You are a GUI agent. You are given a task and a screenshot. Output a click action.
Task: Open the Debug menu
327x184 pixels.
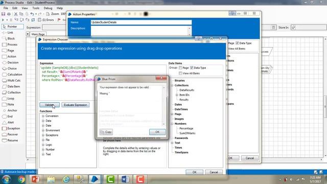point(48,8)
